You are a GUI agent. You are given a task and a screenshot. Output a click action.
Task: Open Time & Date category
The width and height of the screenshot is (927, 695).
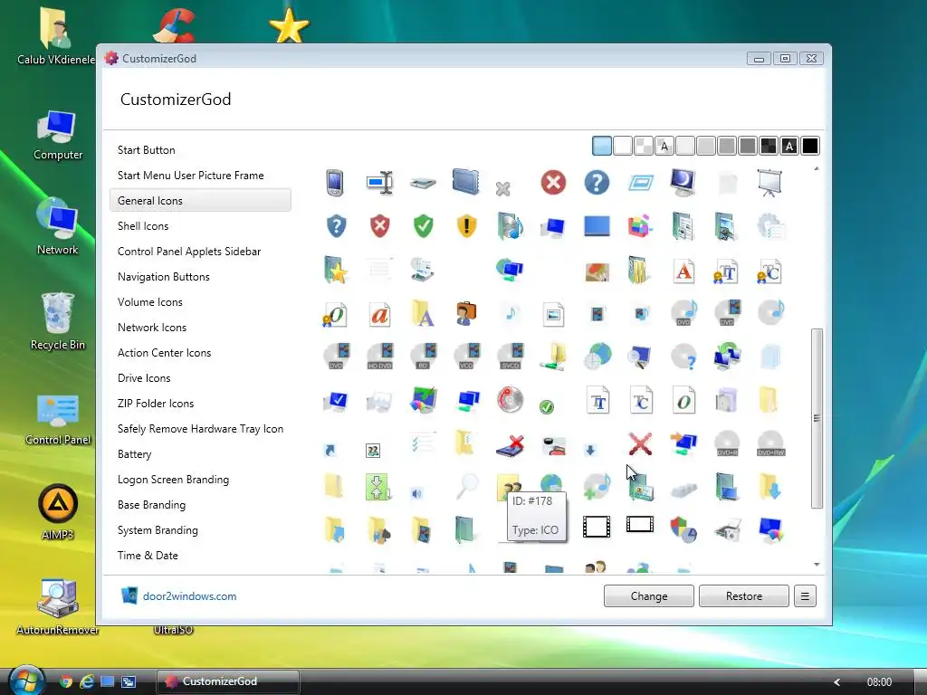(x=148, y=557)
